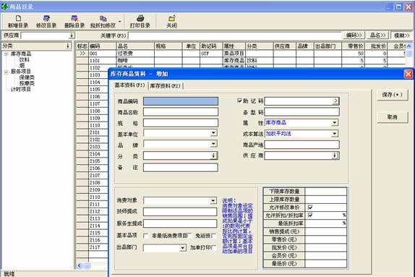Click the 零售价 column header
This screenshot has height=277, width=415.
pos(353,46)
